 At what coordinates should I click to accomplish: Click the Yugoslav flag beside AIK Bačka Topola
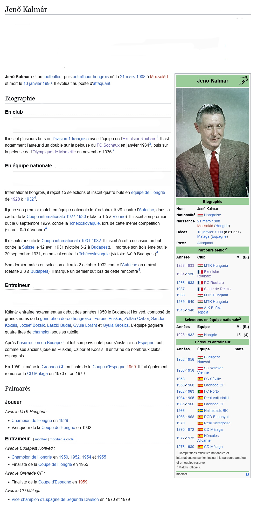[x=200, y=308]
